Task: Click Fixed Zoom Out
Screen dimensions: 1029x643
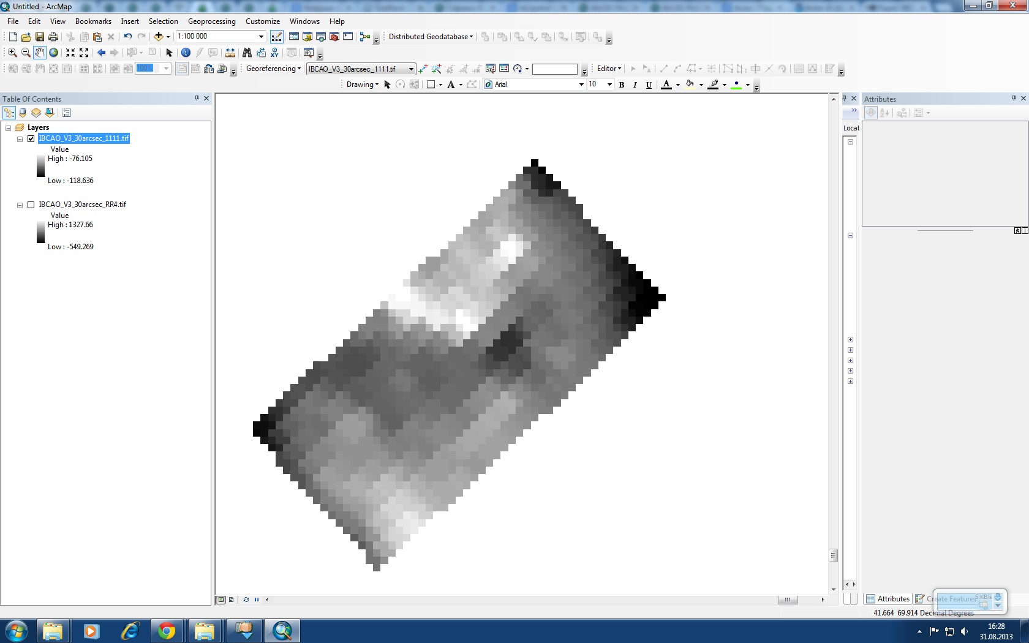Action: coord(84,53)
